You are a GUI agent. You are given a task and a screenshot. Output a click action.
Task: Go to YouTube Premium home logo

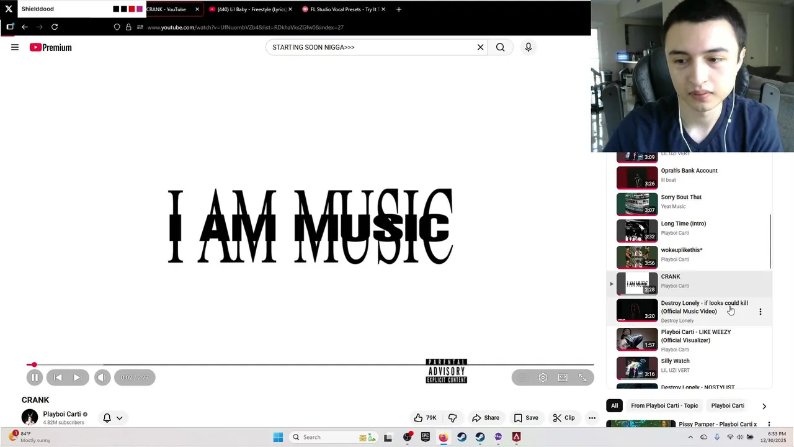(x=51, y=47)
